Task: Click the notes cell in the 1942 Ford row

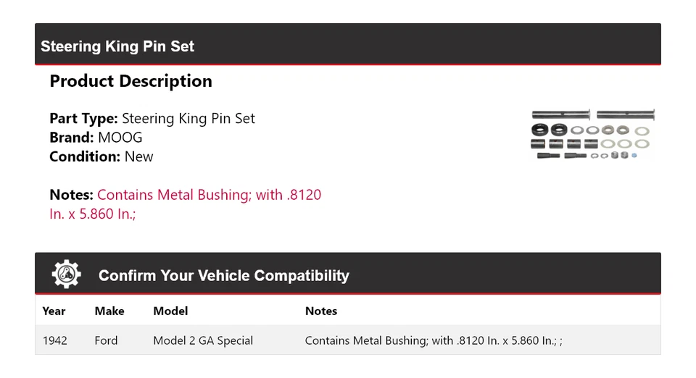Action: coord(433,340)
